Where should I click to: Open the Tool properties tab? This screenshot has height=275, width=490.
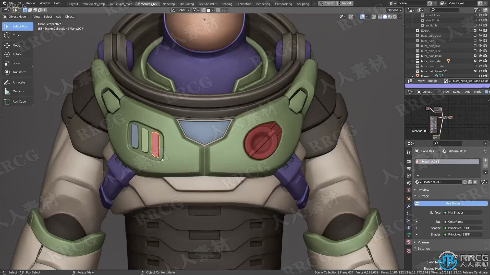coord(409,152)
